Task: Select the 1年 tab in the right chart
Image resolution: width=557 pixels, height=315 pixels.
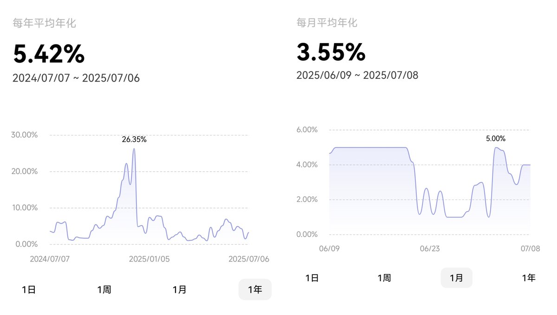Action: click(529, 278)
